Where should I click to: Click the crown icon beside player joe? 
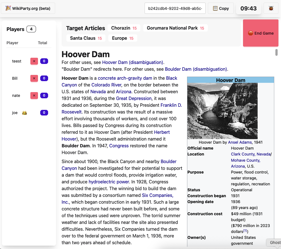point(24,112)
